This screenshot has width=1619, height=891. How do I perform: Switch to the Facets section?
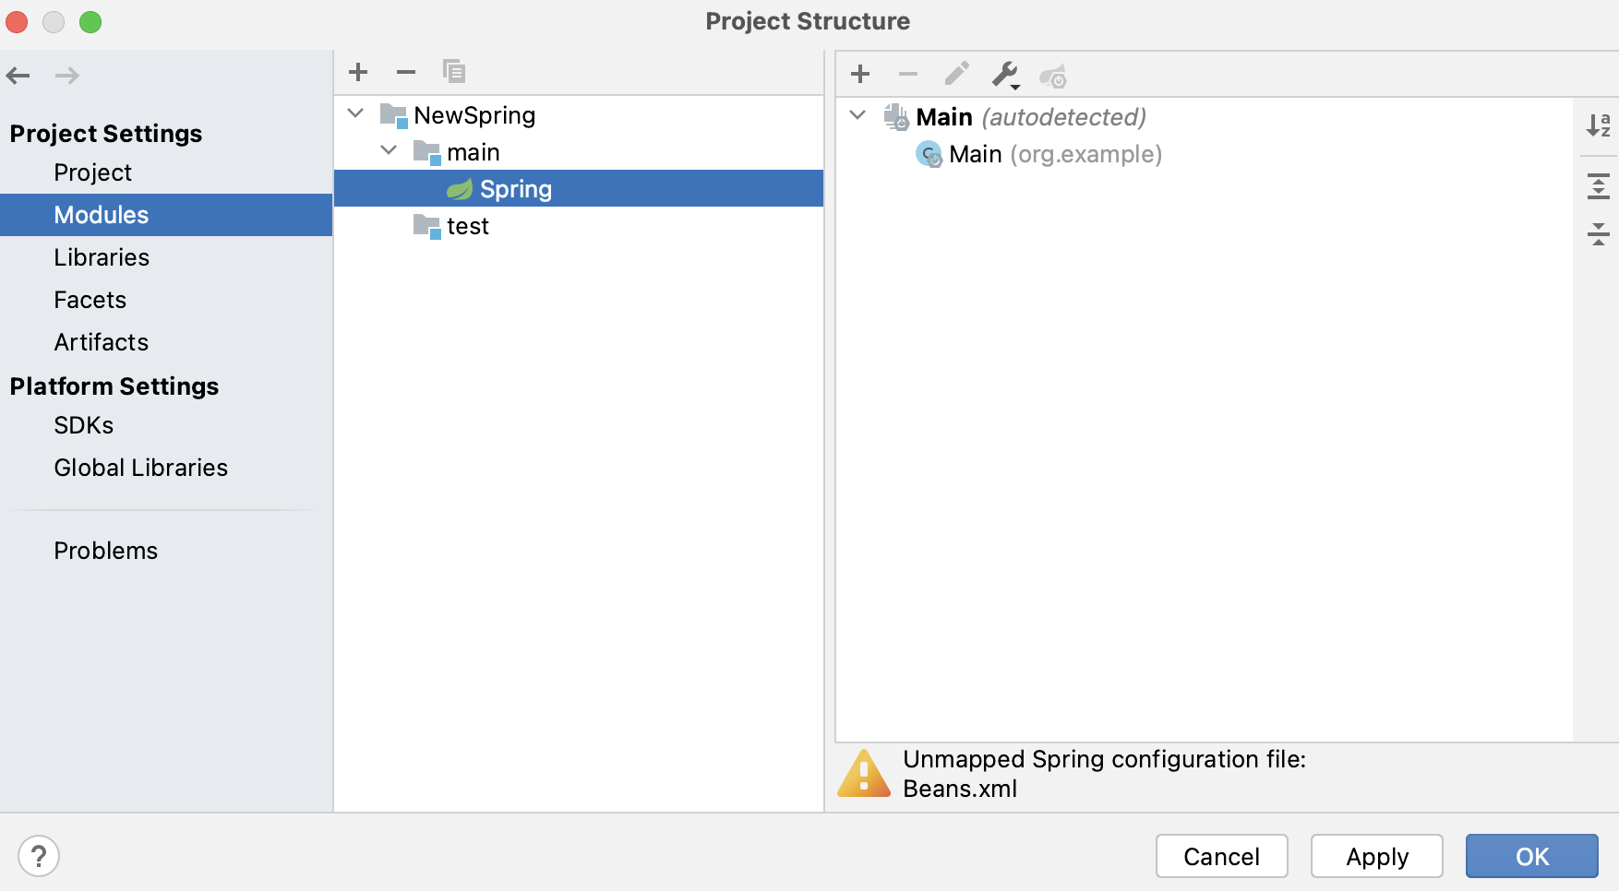coord(90,300)
